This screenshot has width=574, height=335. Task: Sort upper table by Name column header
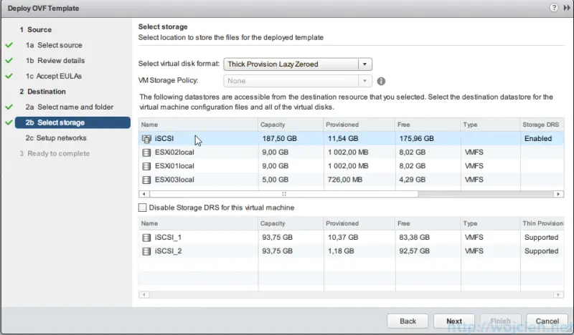pyautogui.click(x=199, y=125)
